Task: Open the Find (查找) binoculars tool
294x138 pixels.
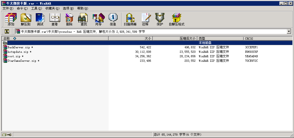Action: pyautogui.click(x=83, y=20)
